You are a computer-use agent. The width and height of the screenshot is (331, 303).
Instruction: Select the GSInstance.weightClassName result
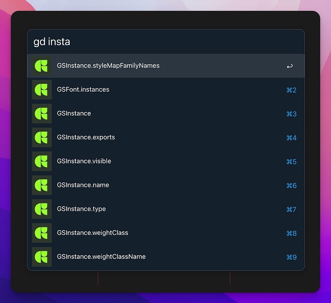click(165, 256)
